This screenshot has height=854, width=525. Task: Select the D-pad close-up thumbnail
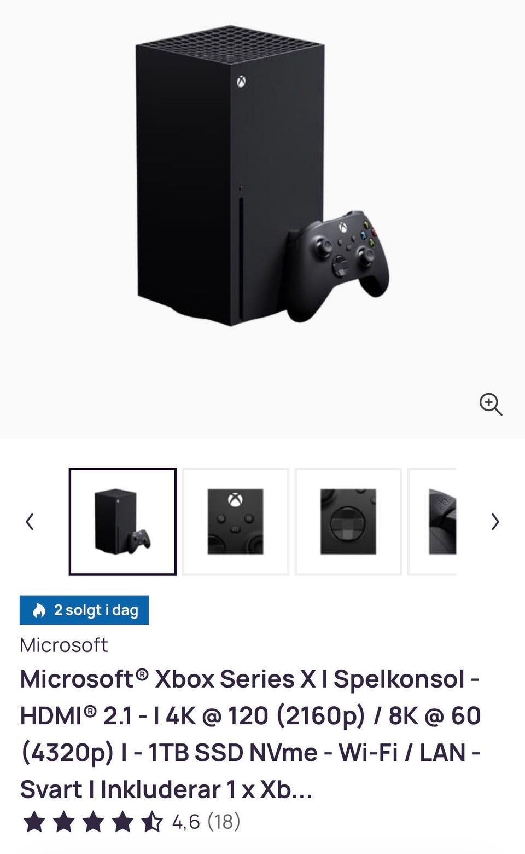point(348,522)
